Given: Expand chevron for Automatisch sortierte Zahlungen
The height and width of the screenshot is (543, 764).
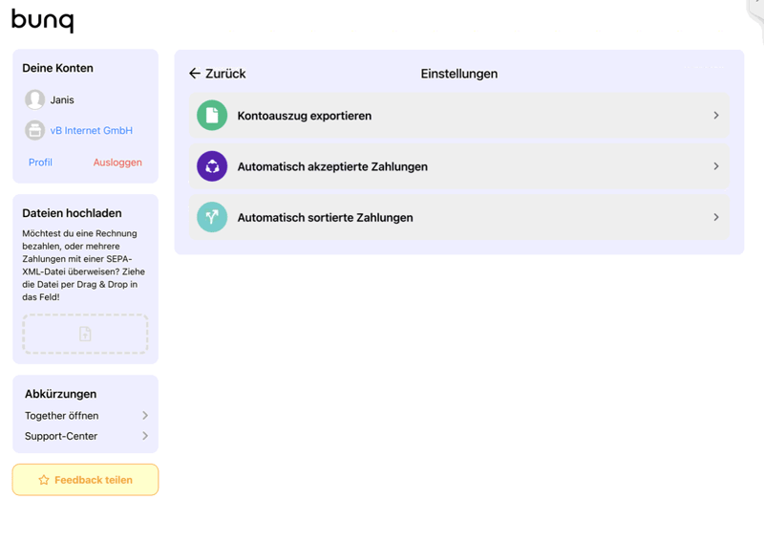Looking at the screenshot, I should pos(716,217).
